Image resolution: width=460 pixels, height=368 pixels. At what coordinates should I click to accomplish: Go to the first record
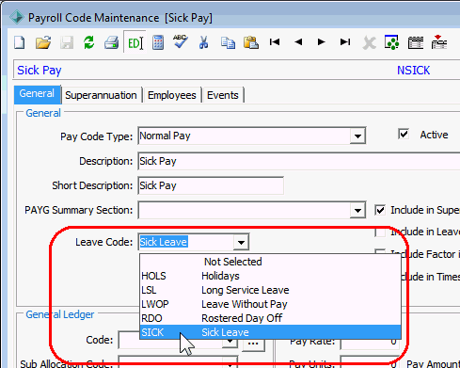275,41
